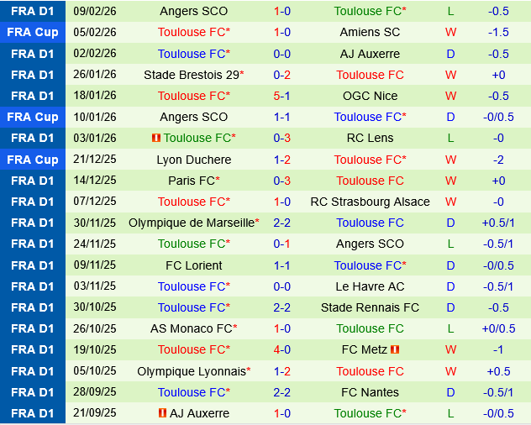Image resolution: width=531 pixels, height=425 pixels.
Task: Click FC Lorient team name
Action: coord(193,265)
